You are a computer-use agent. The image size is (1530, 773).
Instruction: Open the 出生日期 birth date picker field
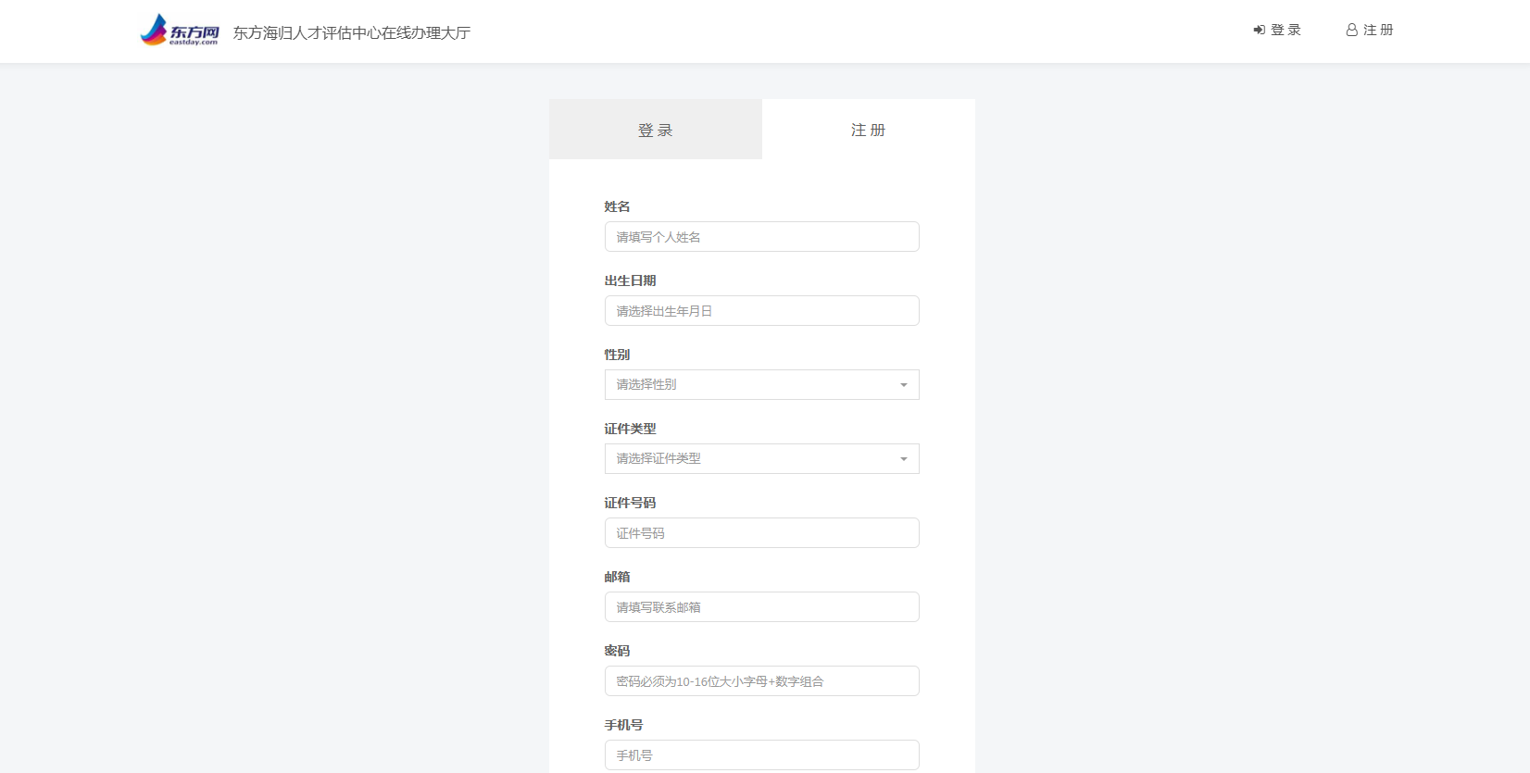(761, 311)
